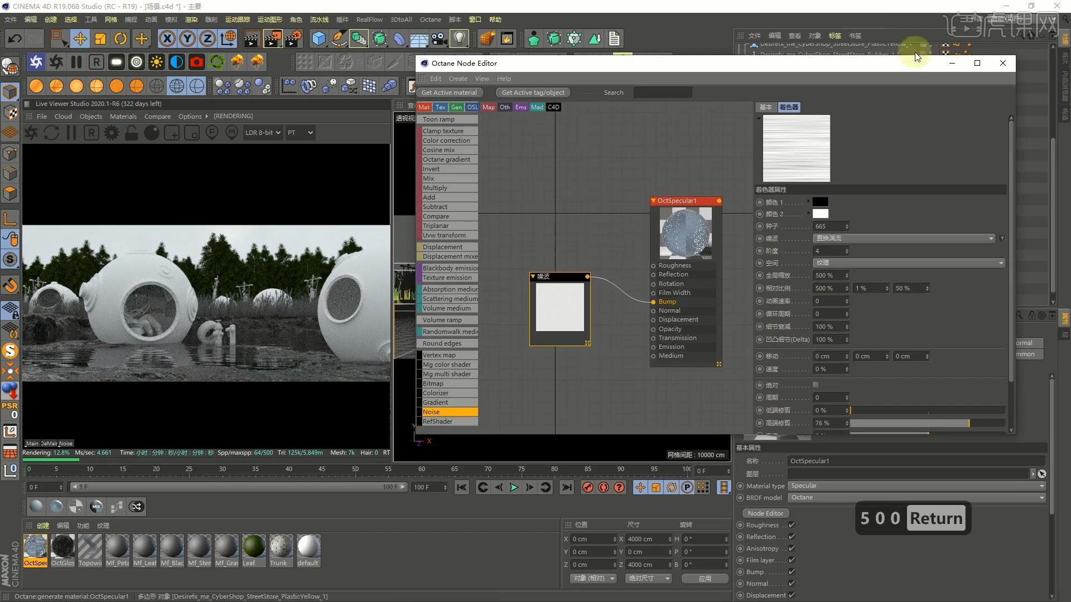
Task: Select the Move tool in the toolbar
Action: [80, 38]
